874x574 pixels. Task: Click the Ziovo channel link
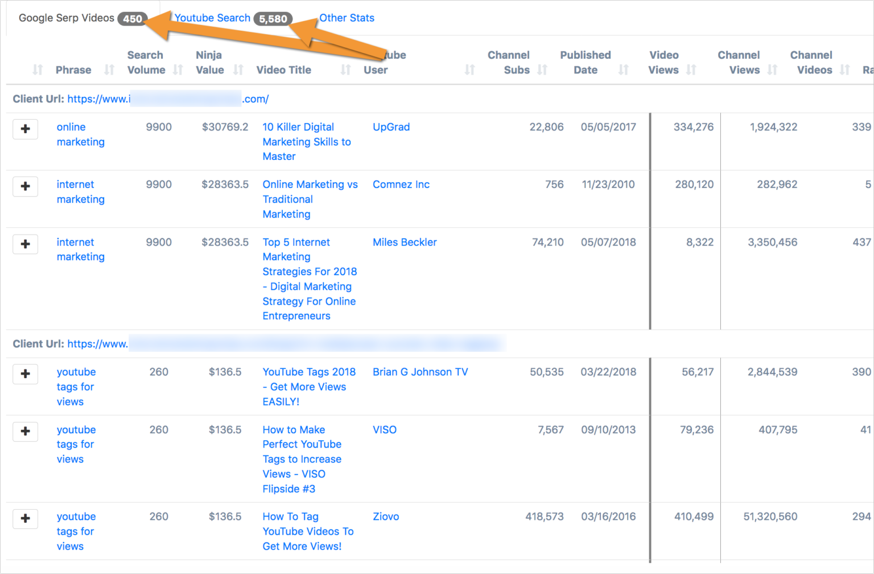point(386,516)
